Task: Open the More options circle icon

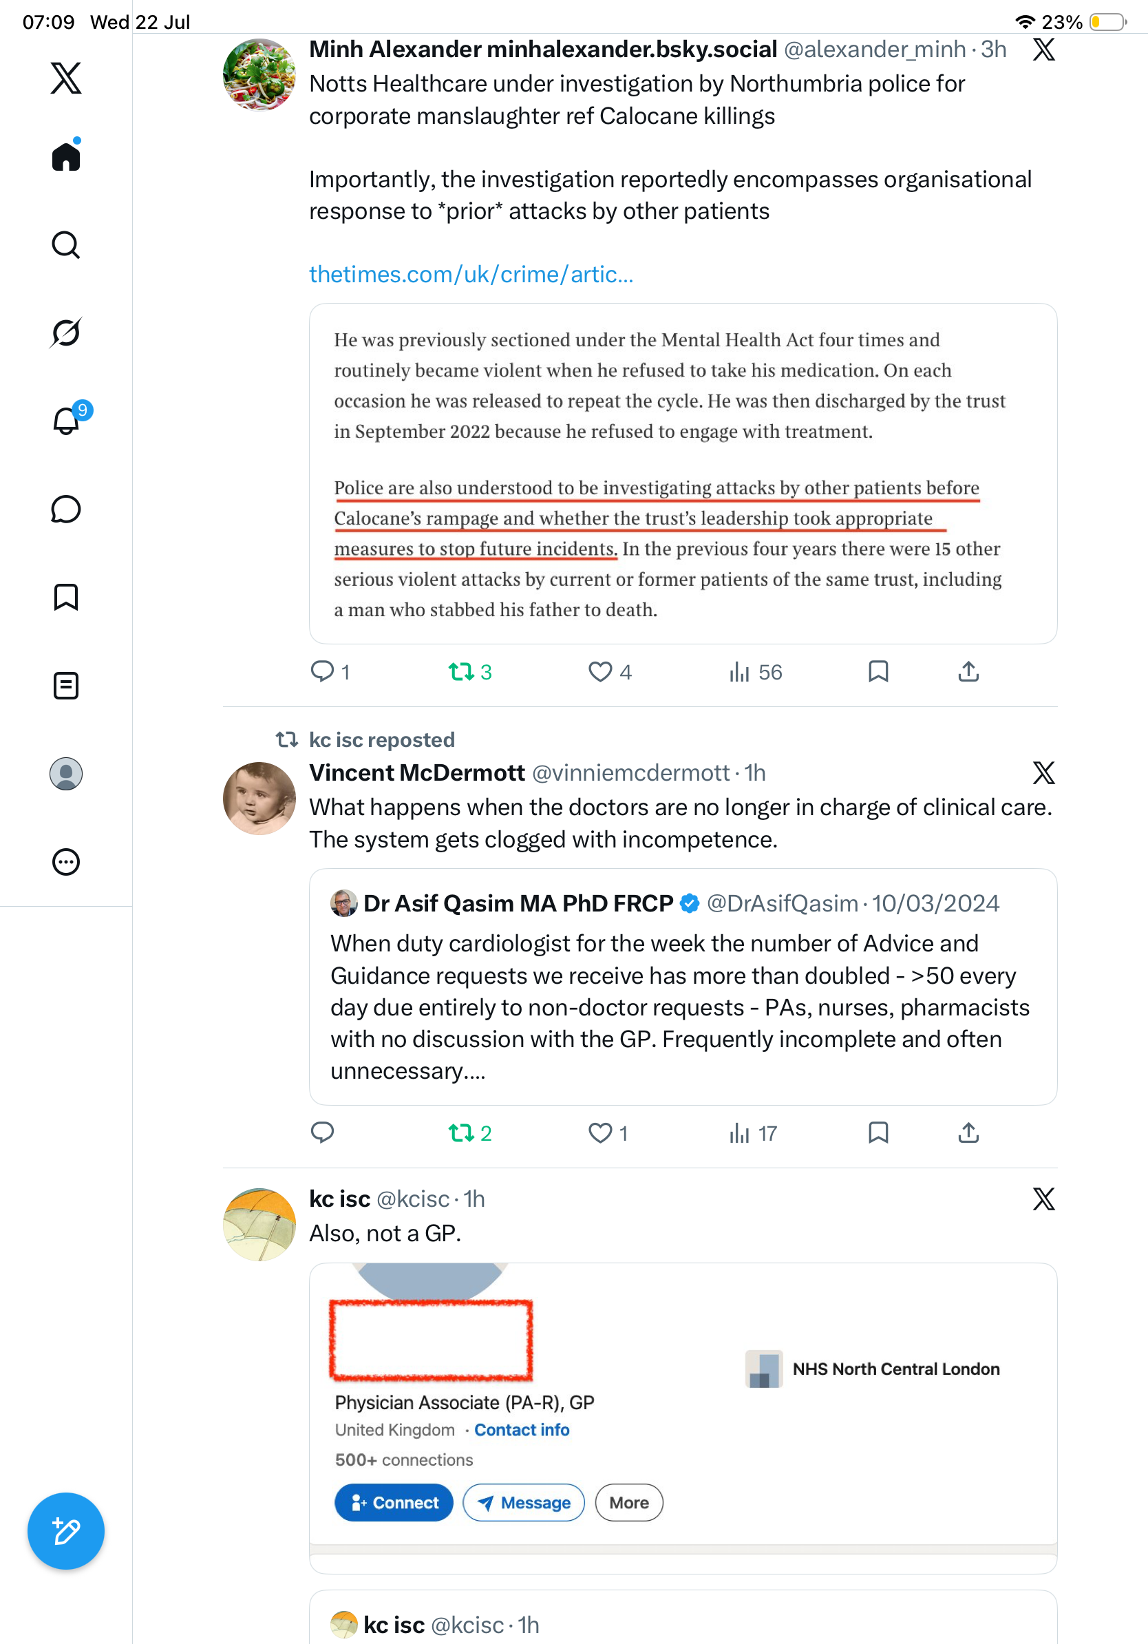Action: [x=66, y=862]
